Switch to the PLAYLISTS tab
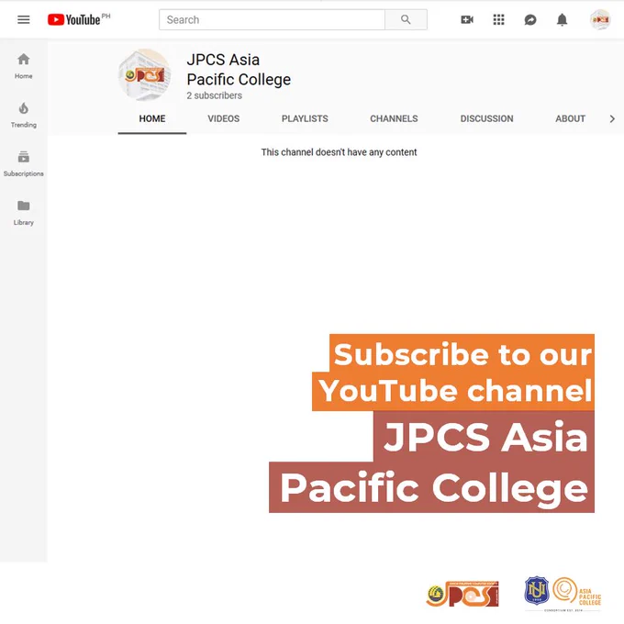The width and height of the screenshot is (624, 624). coord(305,118)
